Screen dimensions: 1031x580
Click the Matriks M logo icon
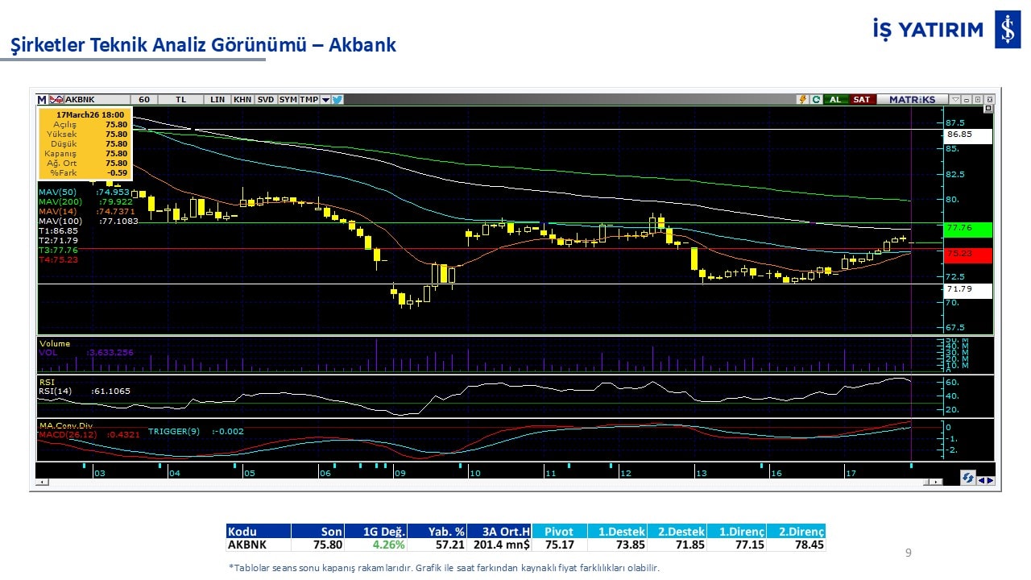coord(41,100)
